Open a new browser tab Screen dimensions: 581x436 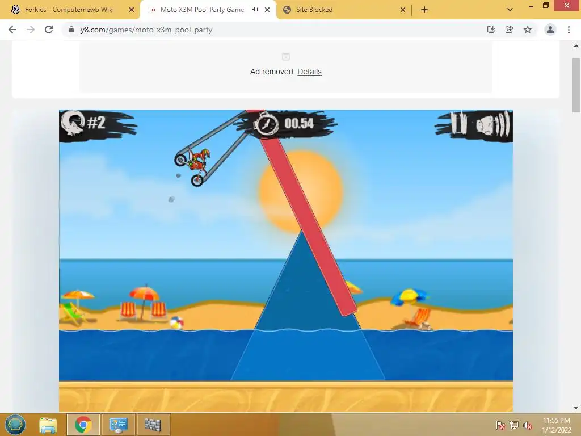pos(424,10)
